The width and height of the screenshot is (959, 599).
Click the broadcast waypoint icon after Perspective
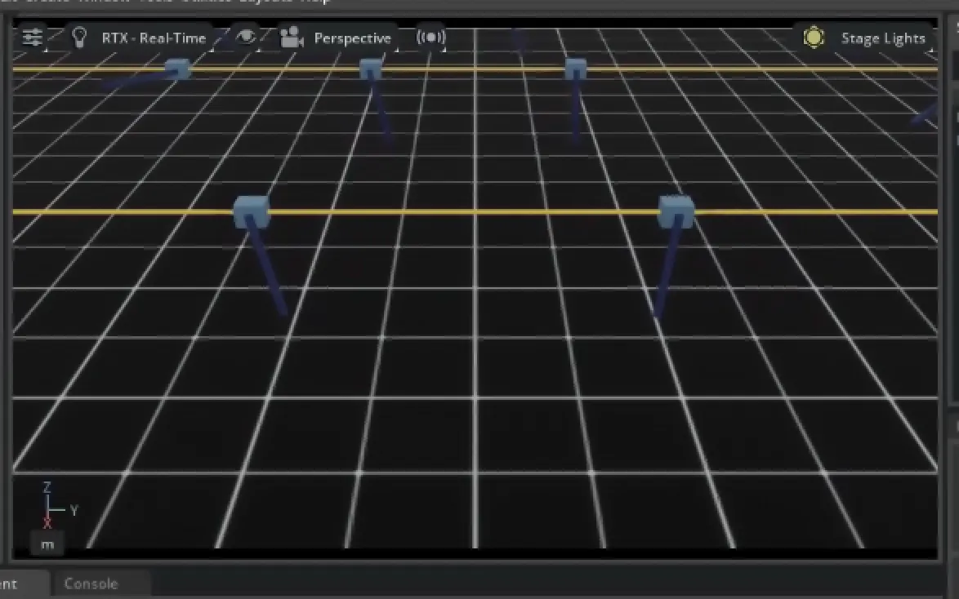[x=430, y=38]
